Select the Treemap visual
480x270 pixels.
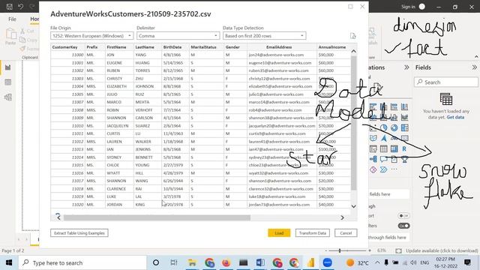pos(404,128)
